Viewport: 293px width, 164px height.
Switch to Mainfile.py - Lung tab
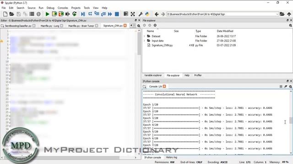coord(50,26)
